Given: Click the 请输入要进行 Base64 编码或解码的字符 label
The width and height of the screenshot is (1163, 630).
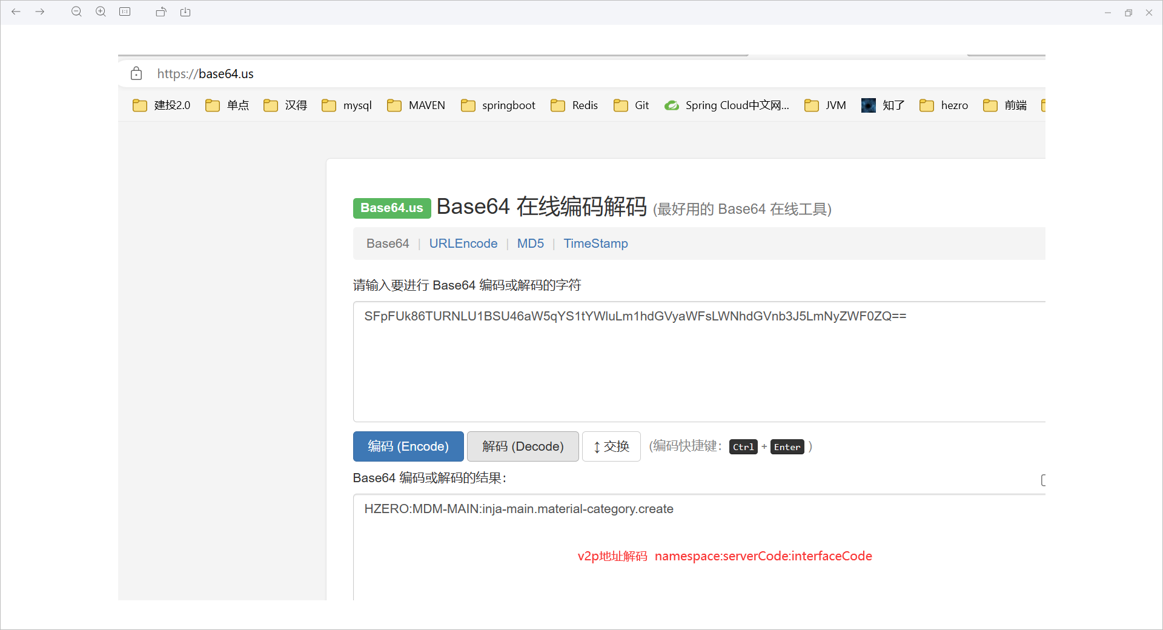Looking at the screenshot, I should [467, 285].
